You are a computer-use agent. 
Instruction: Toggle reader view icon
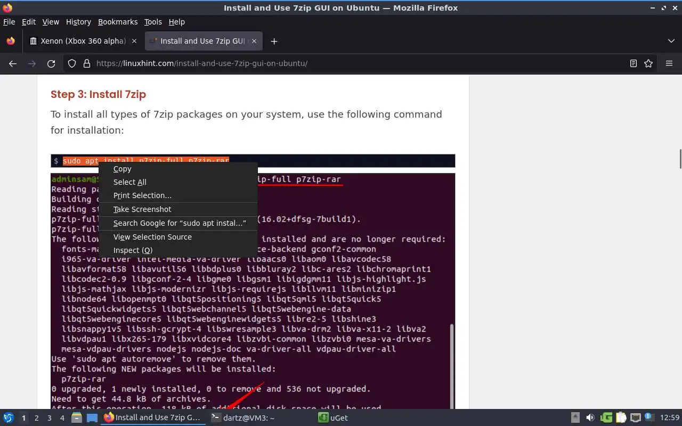pyautogui.click(x=634, y=63)
